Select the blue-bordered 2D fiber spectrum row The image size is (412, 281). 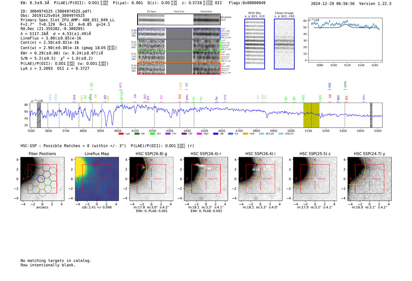[179, 34]
